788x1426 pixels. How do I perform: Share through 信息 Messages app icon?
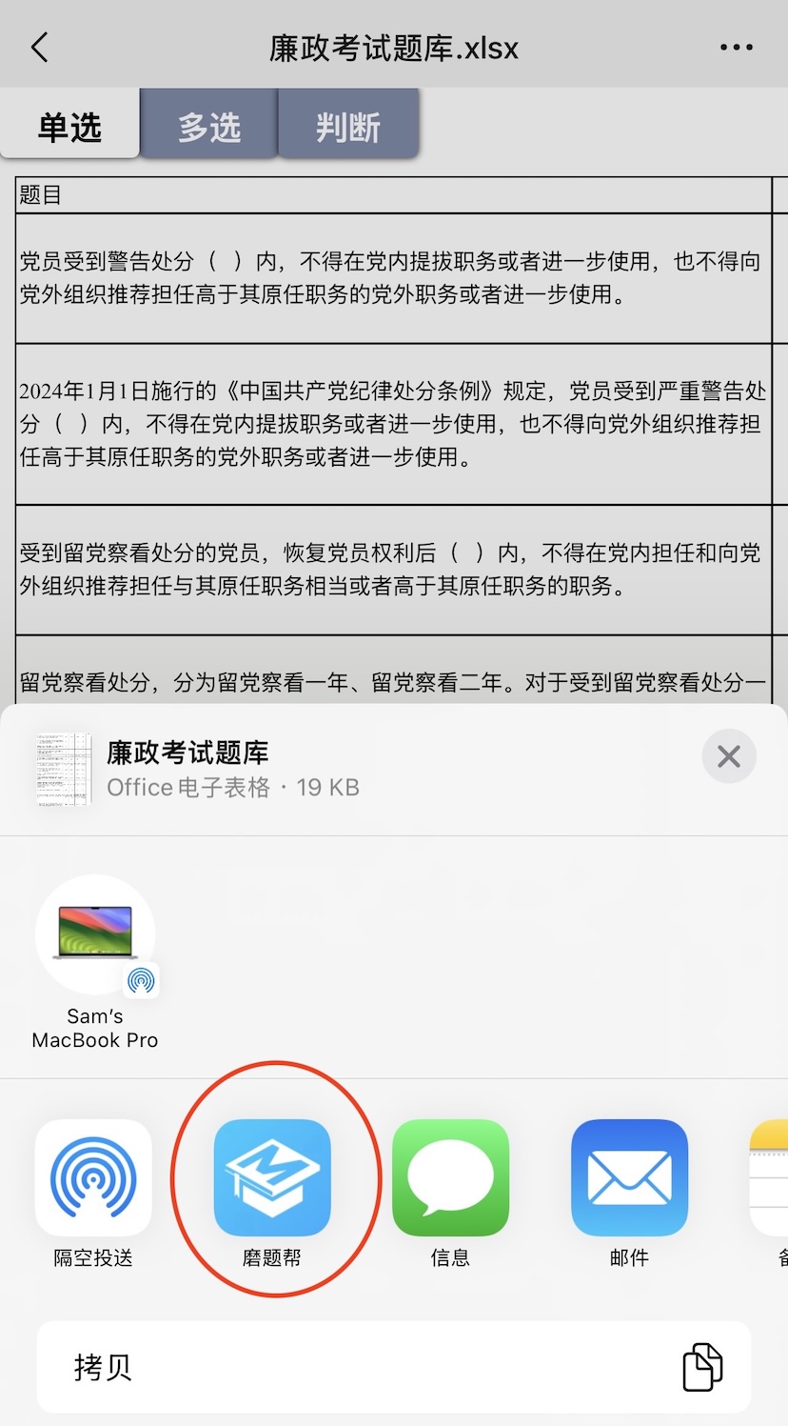click(x=450, y=1177)
